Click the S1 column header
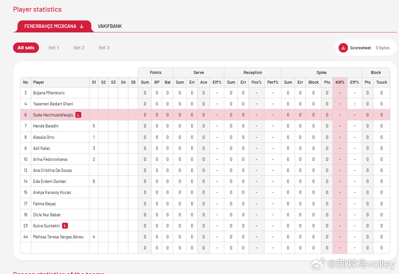399x274 pixels. [x=94, y=82]
